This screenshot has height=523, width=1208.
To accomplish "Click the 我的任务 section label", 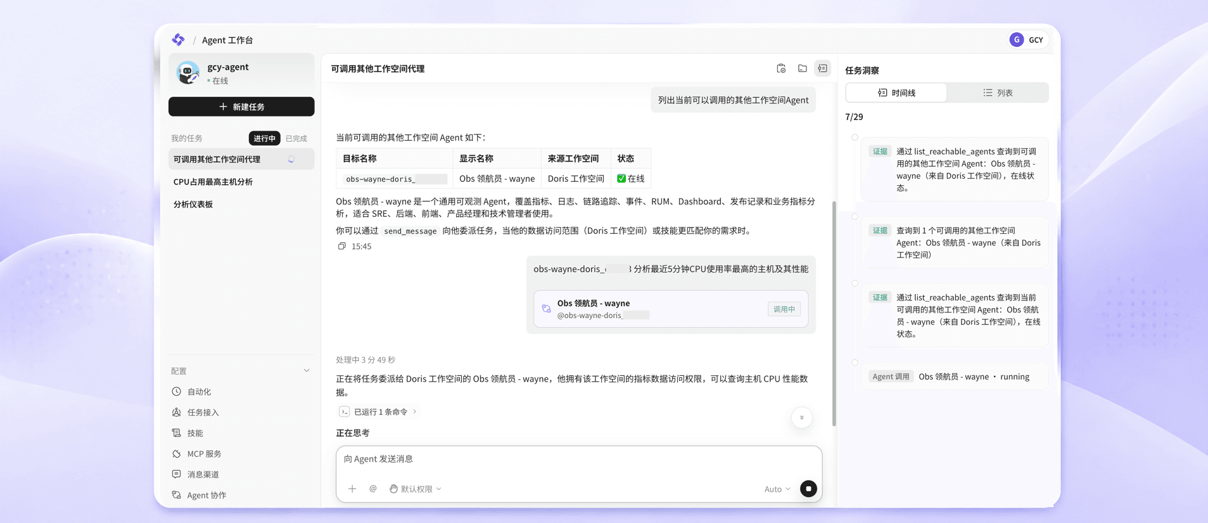I will (x=187, y=138).
